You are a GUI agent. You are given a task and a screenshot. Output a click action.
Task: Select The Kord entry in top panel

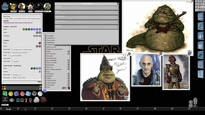click(x=87, y=8)
